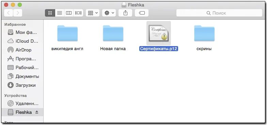Click the Новая папка folder name
Image resolution: width=267 pixels, height=125 pixels.
tap(113, 49)
